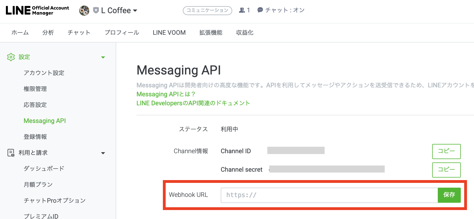Select Messaging API in sidebar
Viewport: 474px width, 219px height.
point(45,121)
